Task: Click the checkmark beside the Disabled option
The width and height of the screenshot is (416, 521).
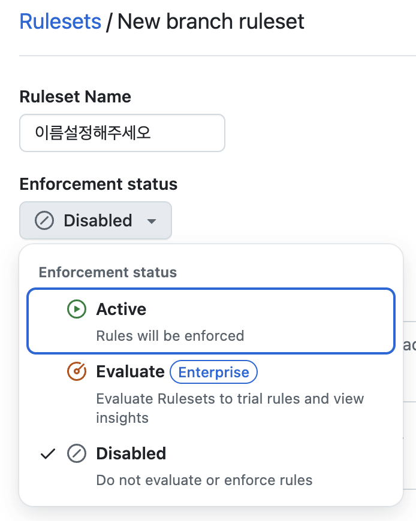Action: [x=47, y=454]
